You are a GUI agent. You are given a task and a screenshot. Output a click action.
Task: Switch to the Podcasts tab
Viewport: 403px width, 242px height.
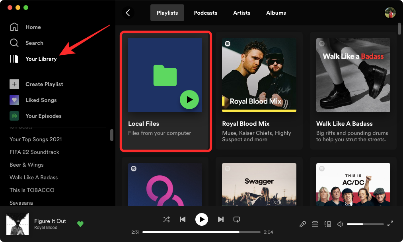[x=205, y=13]
